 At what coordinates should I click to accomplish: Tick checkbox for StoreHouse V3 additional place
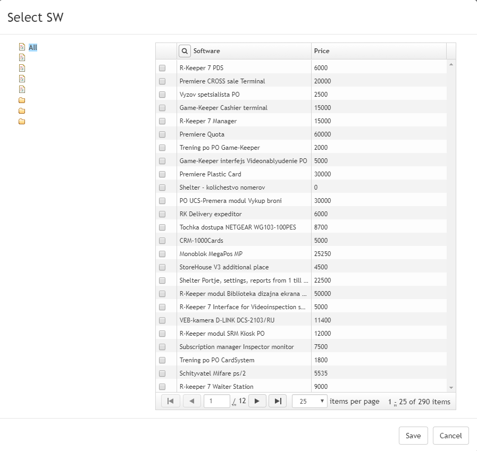pos(162,267)
